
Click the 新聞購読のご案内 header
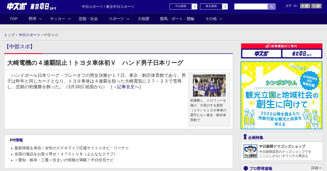(282, 46)
